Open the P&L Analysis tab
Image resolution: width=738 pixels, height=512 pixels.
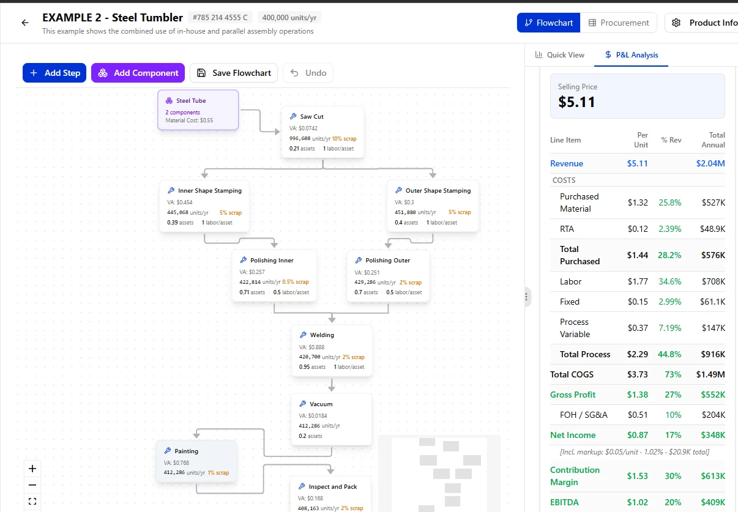[631, 54]
